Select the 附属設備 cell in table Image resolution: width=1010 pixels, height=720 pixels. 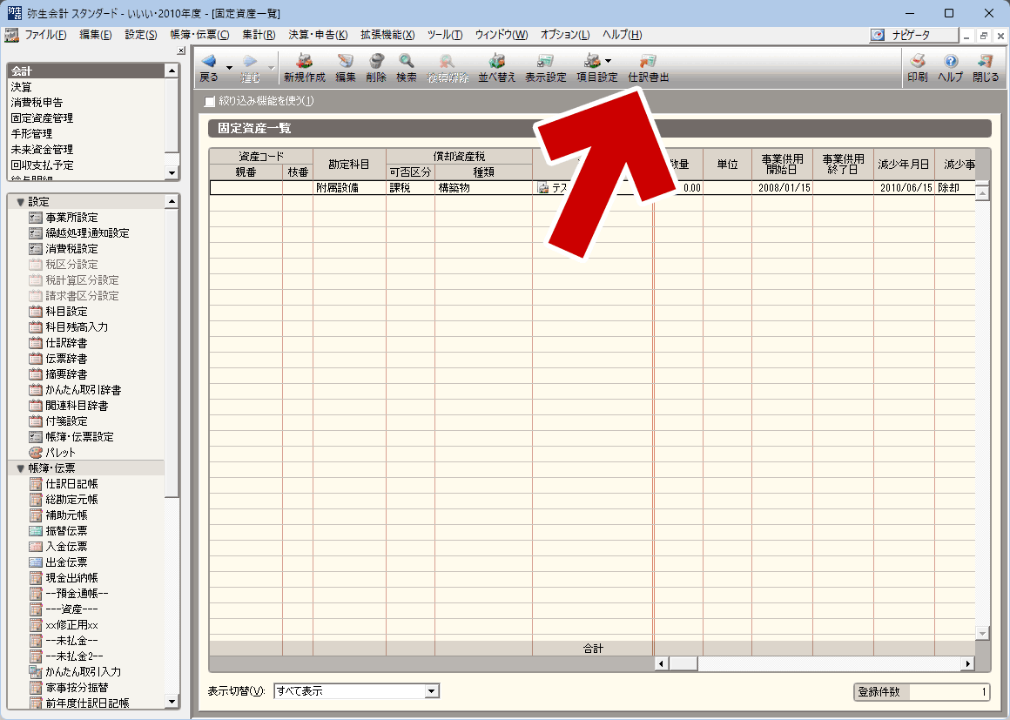pyautogui.click(x=349, y=188)
